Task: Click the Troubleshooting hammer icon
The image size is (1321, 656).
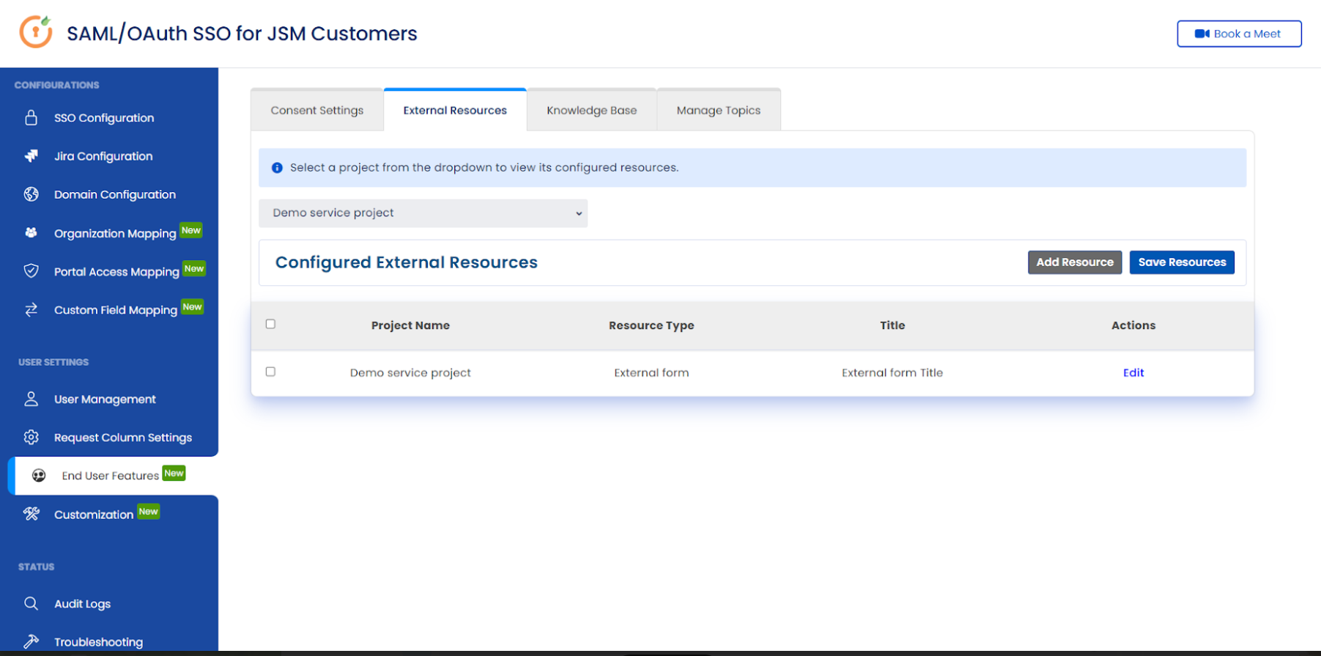Action: 31,641
